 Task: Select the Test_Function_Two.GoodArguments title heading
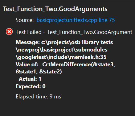55,9
